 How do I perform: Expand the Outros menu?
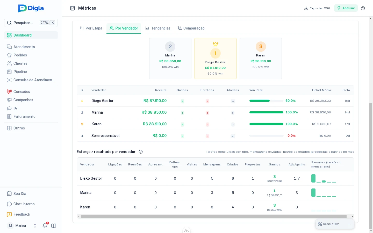click(x=31, y=128)
